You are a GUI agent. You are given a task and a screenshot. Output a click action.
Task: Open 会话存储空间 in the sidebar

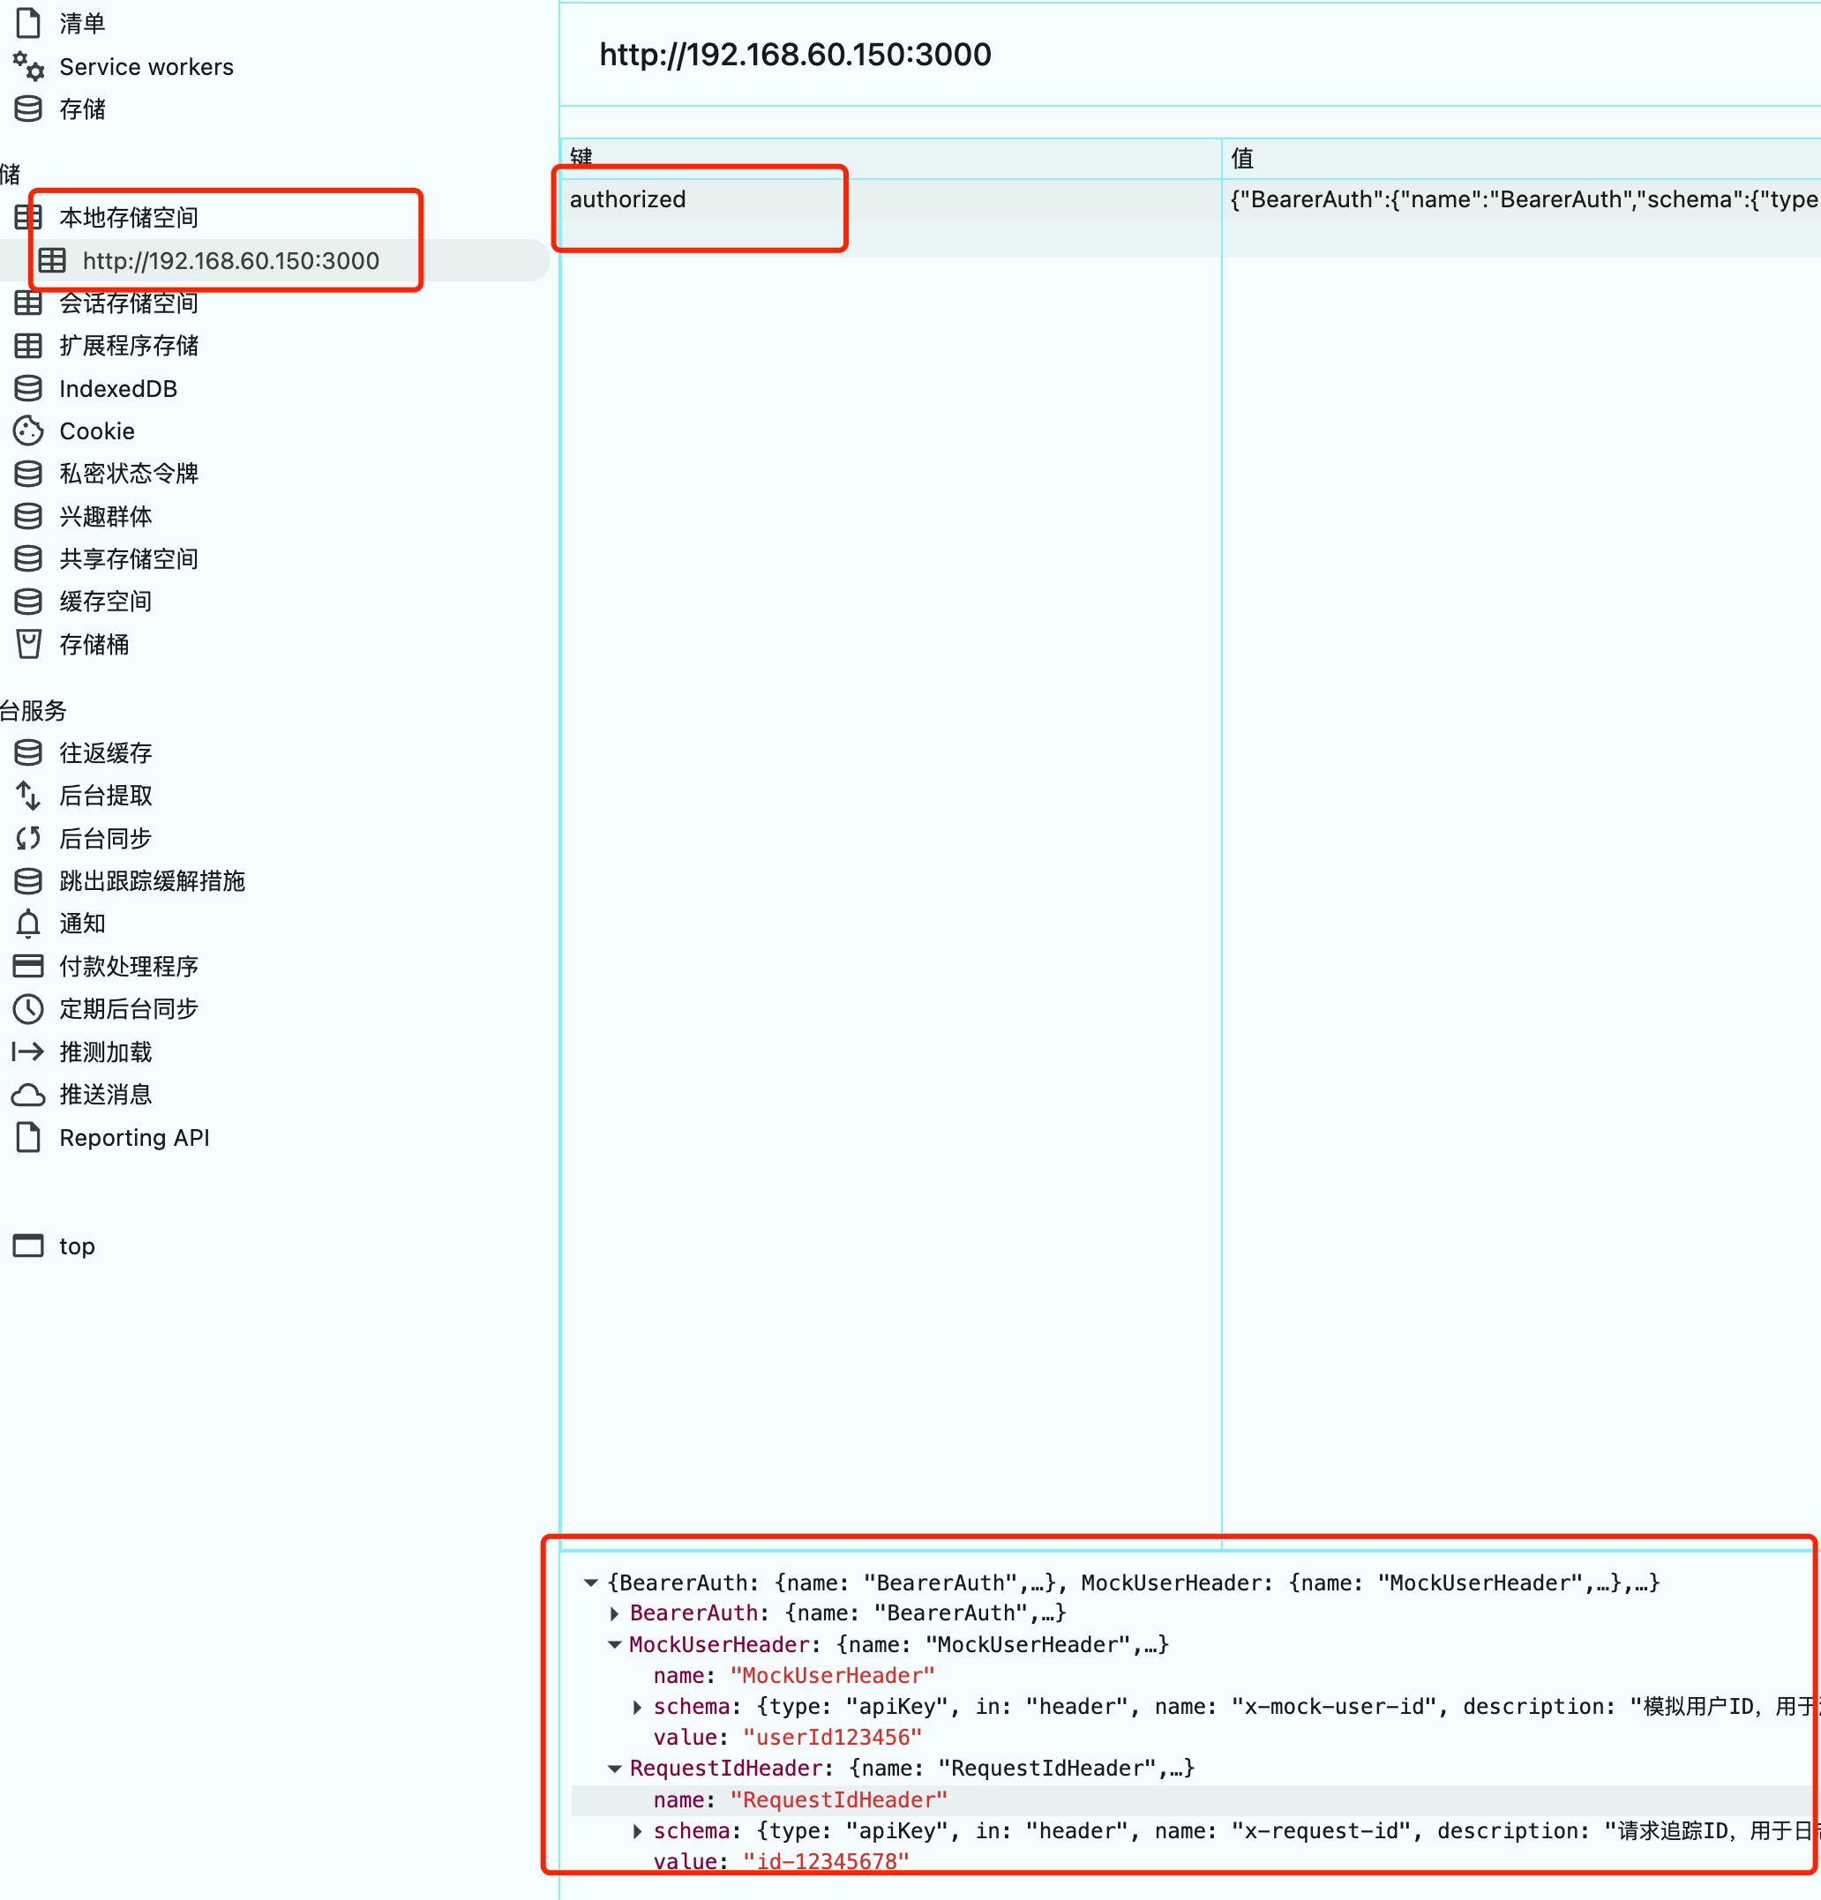point(128,303)
